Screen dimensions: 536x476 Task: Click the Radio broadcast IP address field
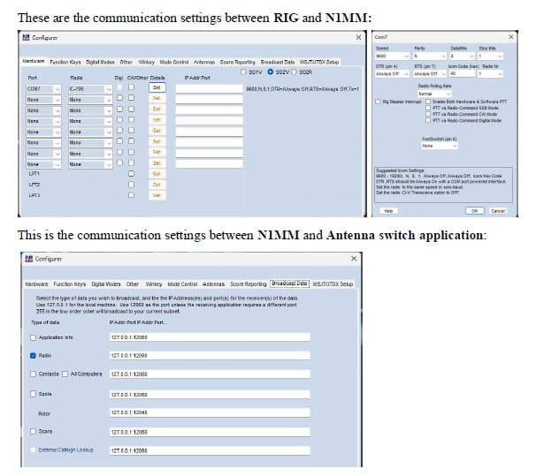pos(210,356)
